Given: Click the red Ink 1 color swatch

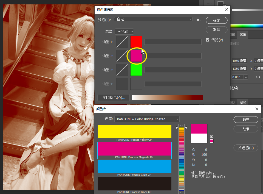Looking at the screenshot, I should [136, 42].
